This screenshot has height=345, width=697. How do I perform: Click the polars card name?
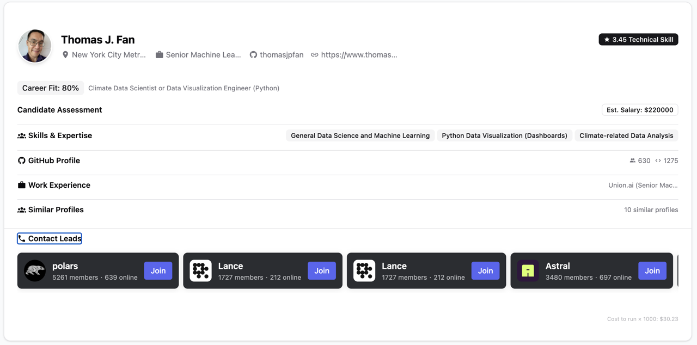coord(65,266)
